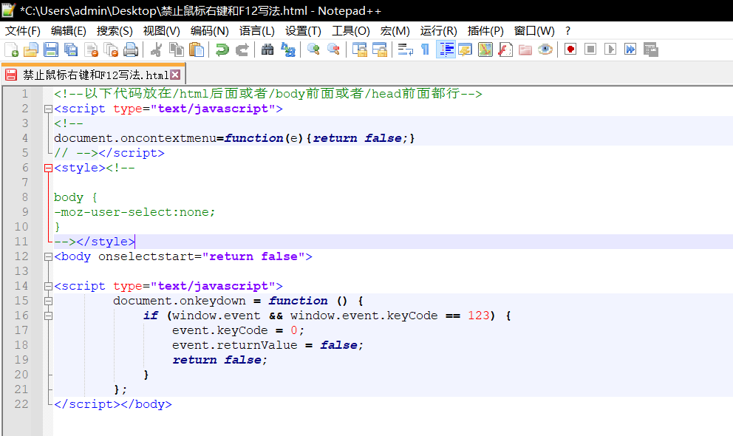Save the current file with the floppy icon

pos(50,50)
